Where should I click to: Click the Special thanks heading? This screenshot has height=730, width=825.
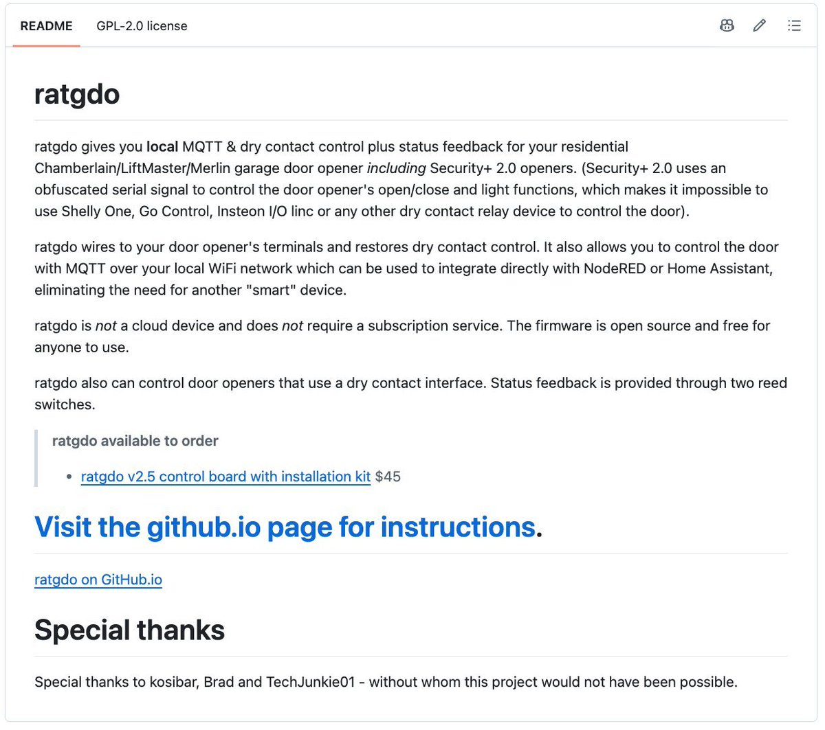click(x=129, y=630)
